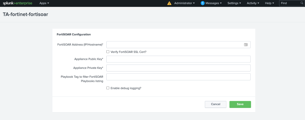This screenshot has height=120, width=305.
Task: Click the magnifier icon in Find box
Action: coord(302,3)
